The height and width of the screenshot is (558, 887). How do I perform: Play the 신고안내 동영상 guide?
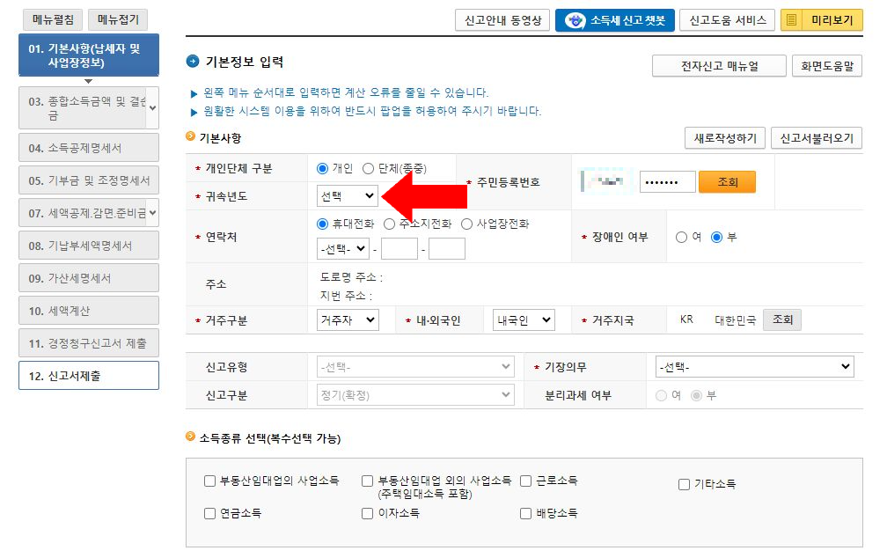coord(502,20)
